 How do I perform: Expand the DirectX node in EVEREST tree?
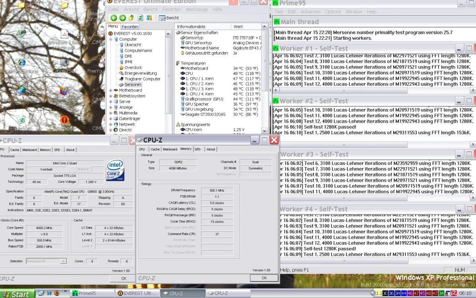tap(111, 130)
